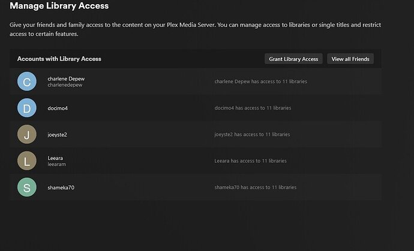The image size is (414, 251).
Task: Click the J avatar for joeyste2
Action: pos(27,134)
